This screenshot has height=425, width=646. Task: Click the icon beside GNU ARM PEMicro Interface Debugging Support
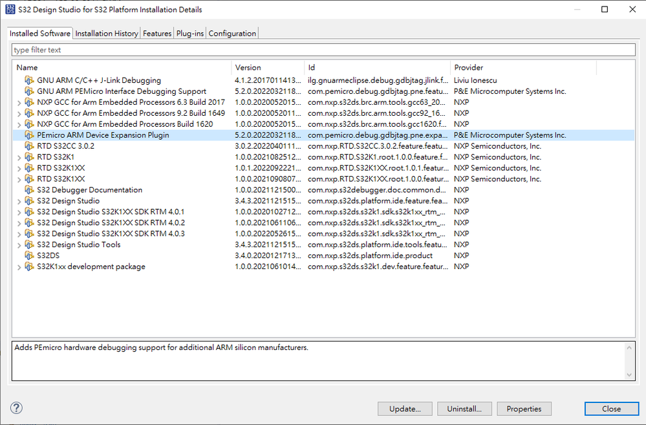[29, 91]
